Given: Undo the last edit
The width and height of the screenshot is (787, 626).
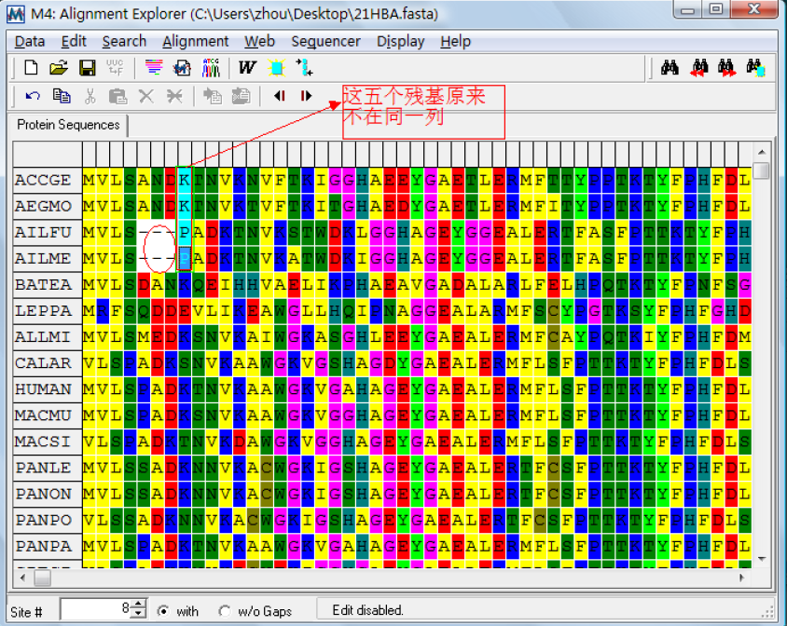Looking at the screenshot, I should pos(33,96).
